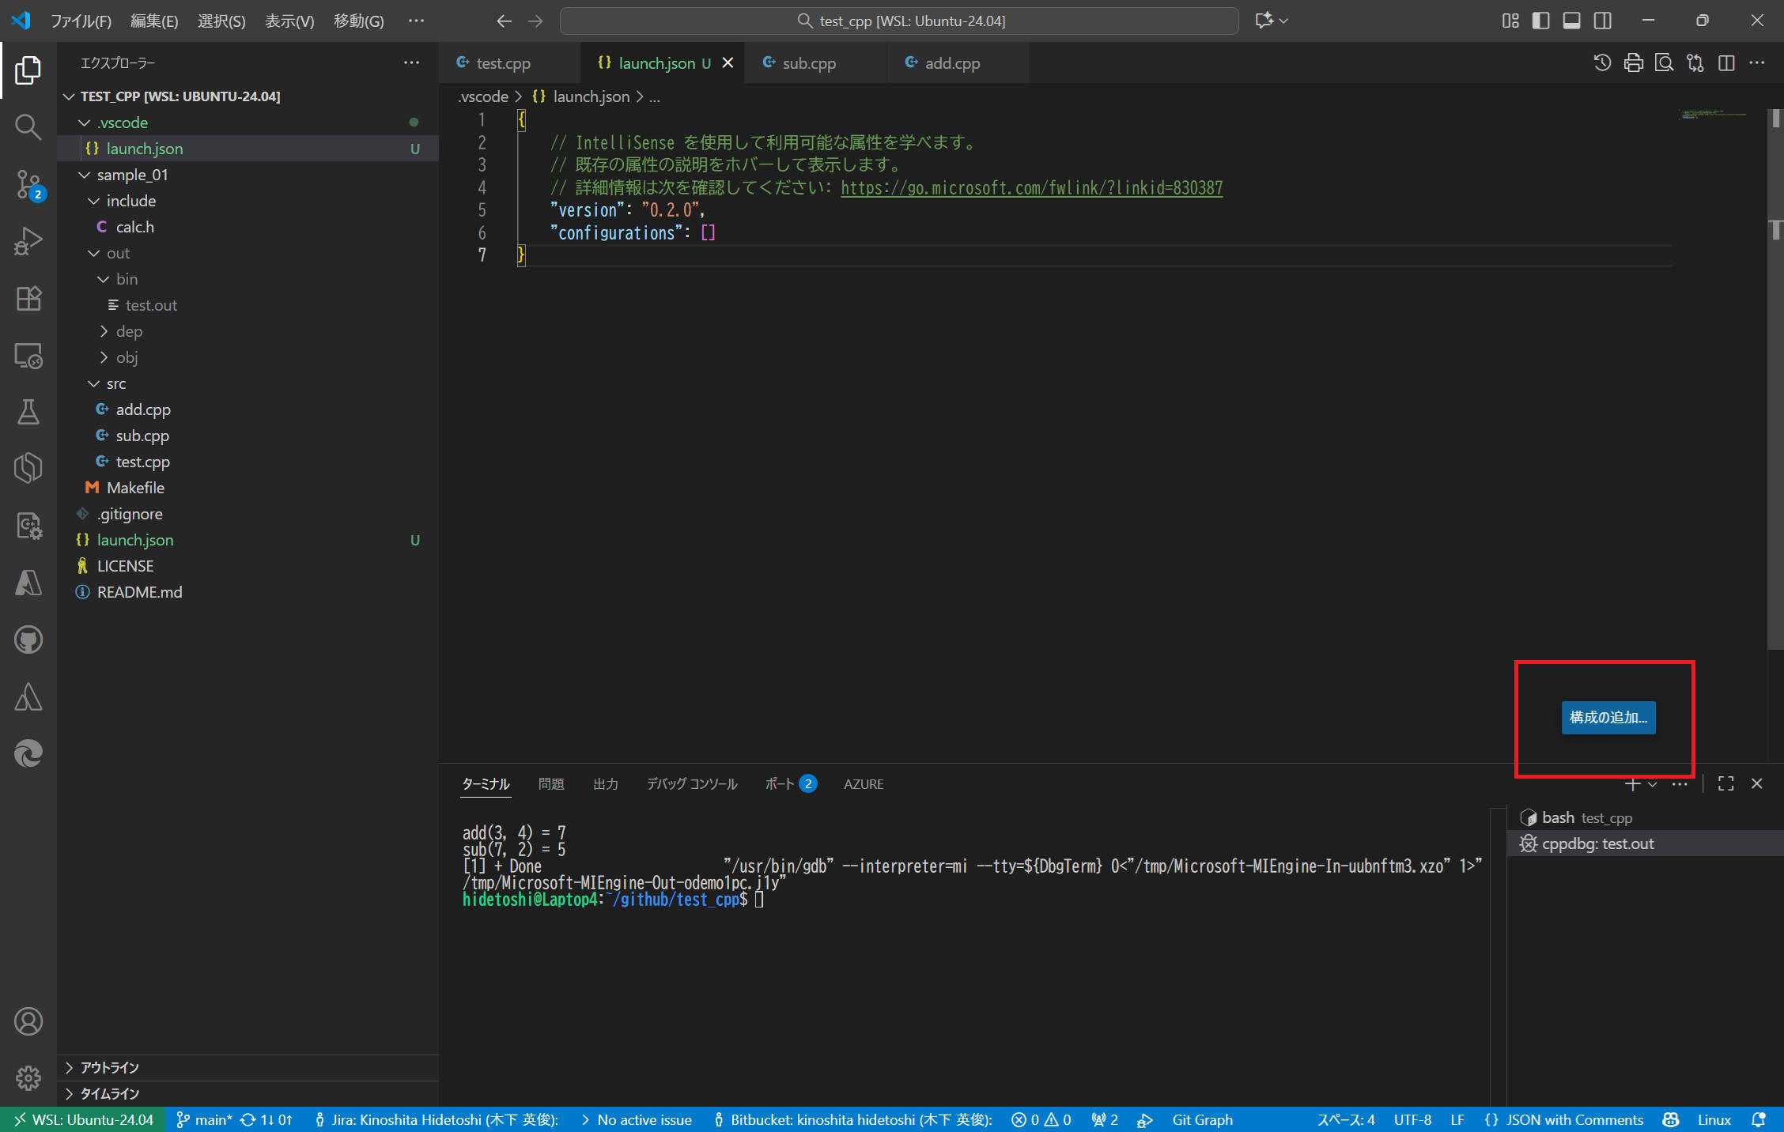Open the 表示(V) menu
Screen dimensions: 1784x1132
tap(289, 21)
